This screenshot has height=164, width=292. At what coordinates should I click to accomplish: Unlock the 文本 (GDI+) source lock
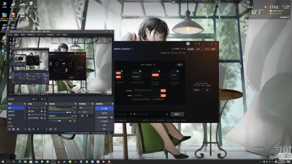click(45, 108)
